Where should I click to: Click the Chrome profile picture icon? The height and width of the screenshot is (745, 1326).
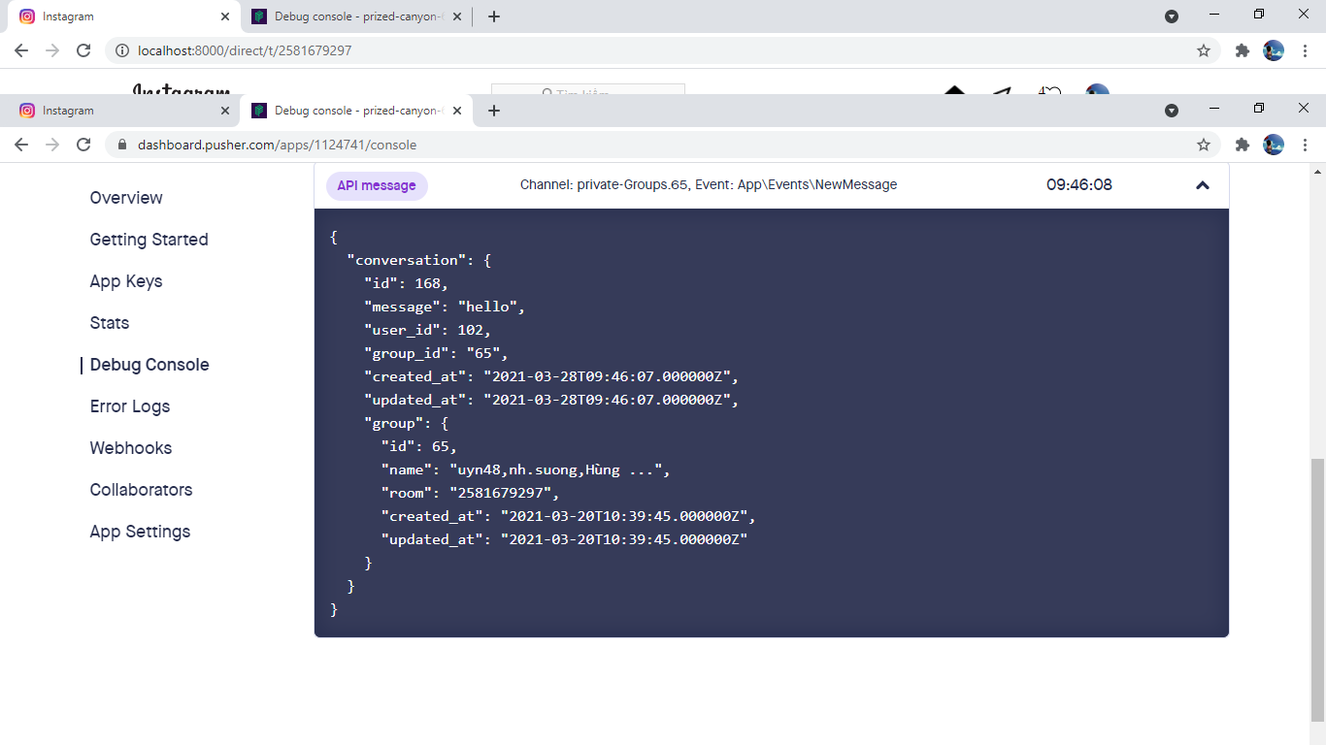(1273, 144)
